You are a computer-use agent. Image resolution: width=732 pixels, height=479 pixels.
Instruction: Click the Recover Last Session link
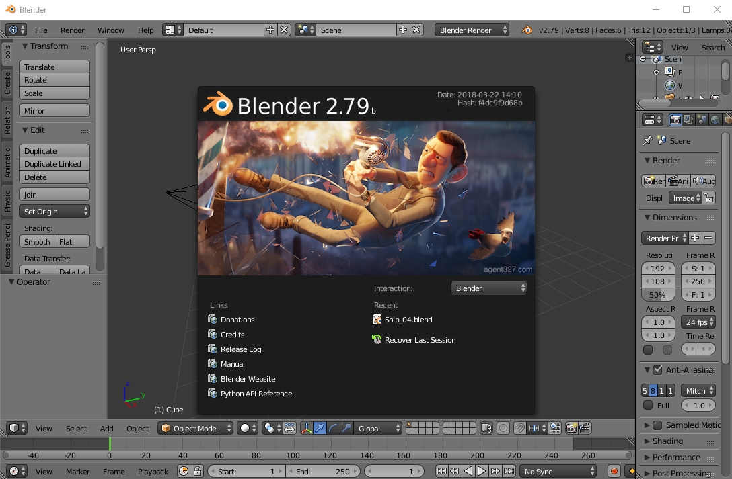[x=420, y=340]
